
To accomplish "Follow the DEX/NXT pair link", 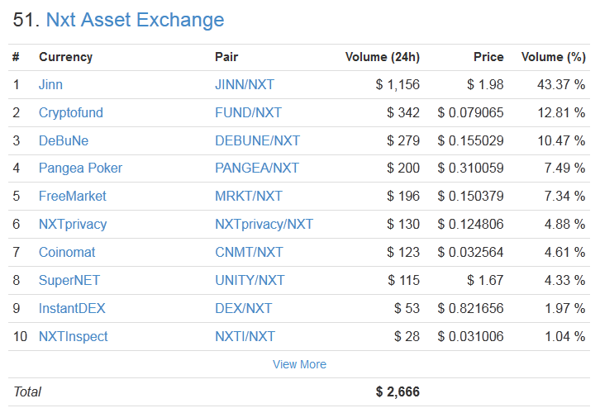I will point(243,309).
